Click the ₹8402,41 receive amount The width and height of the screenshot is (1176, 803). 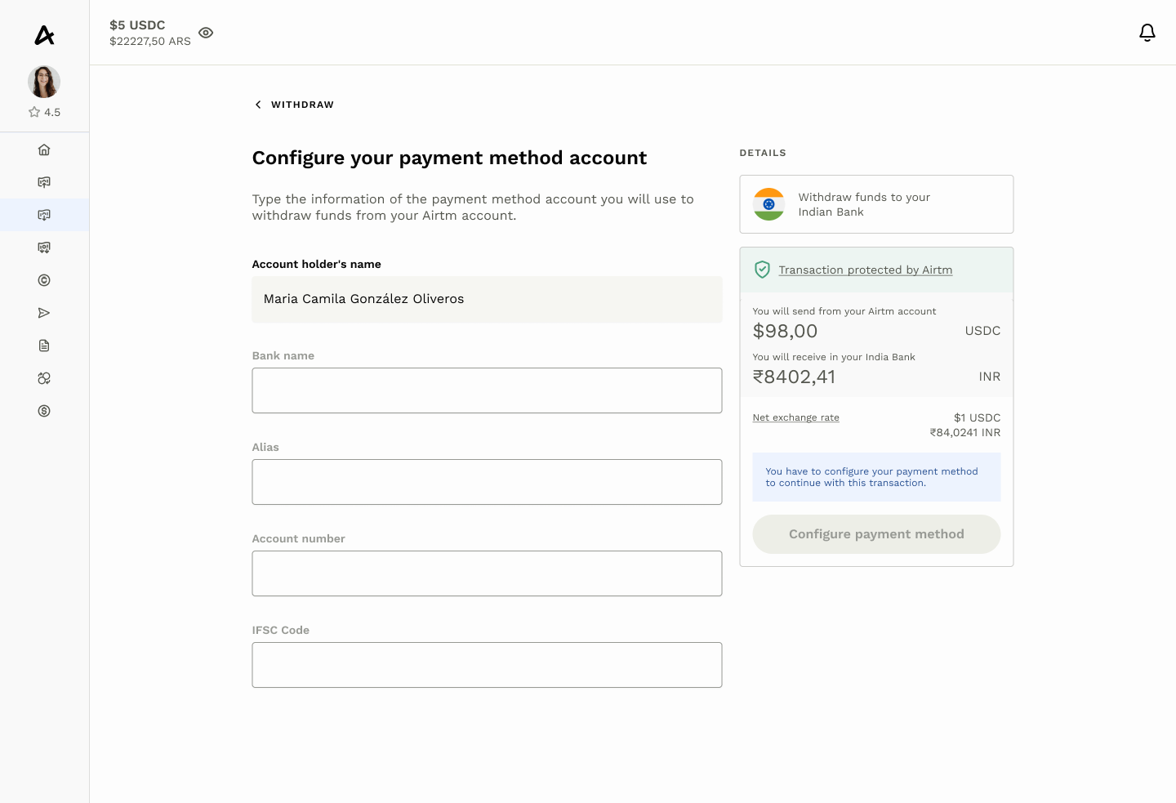coord(794,377)
